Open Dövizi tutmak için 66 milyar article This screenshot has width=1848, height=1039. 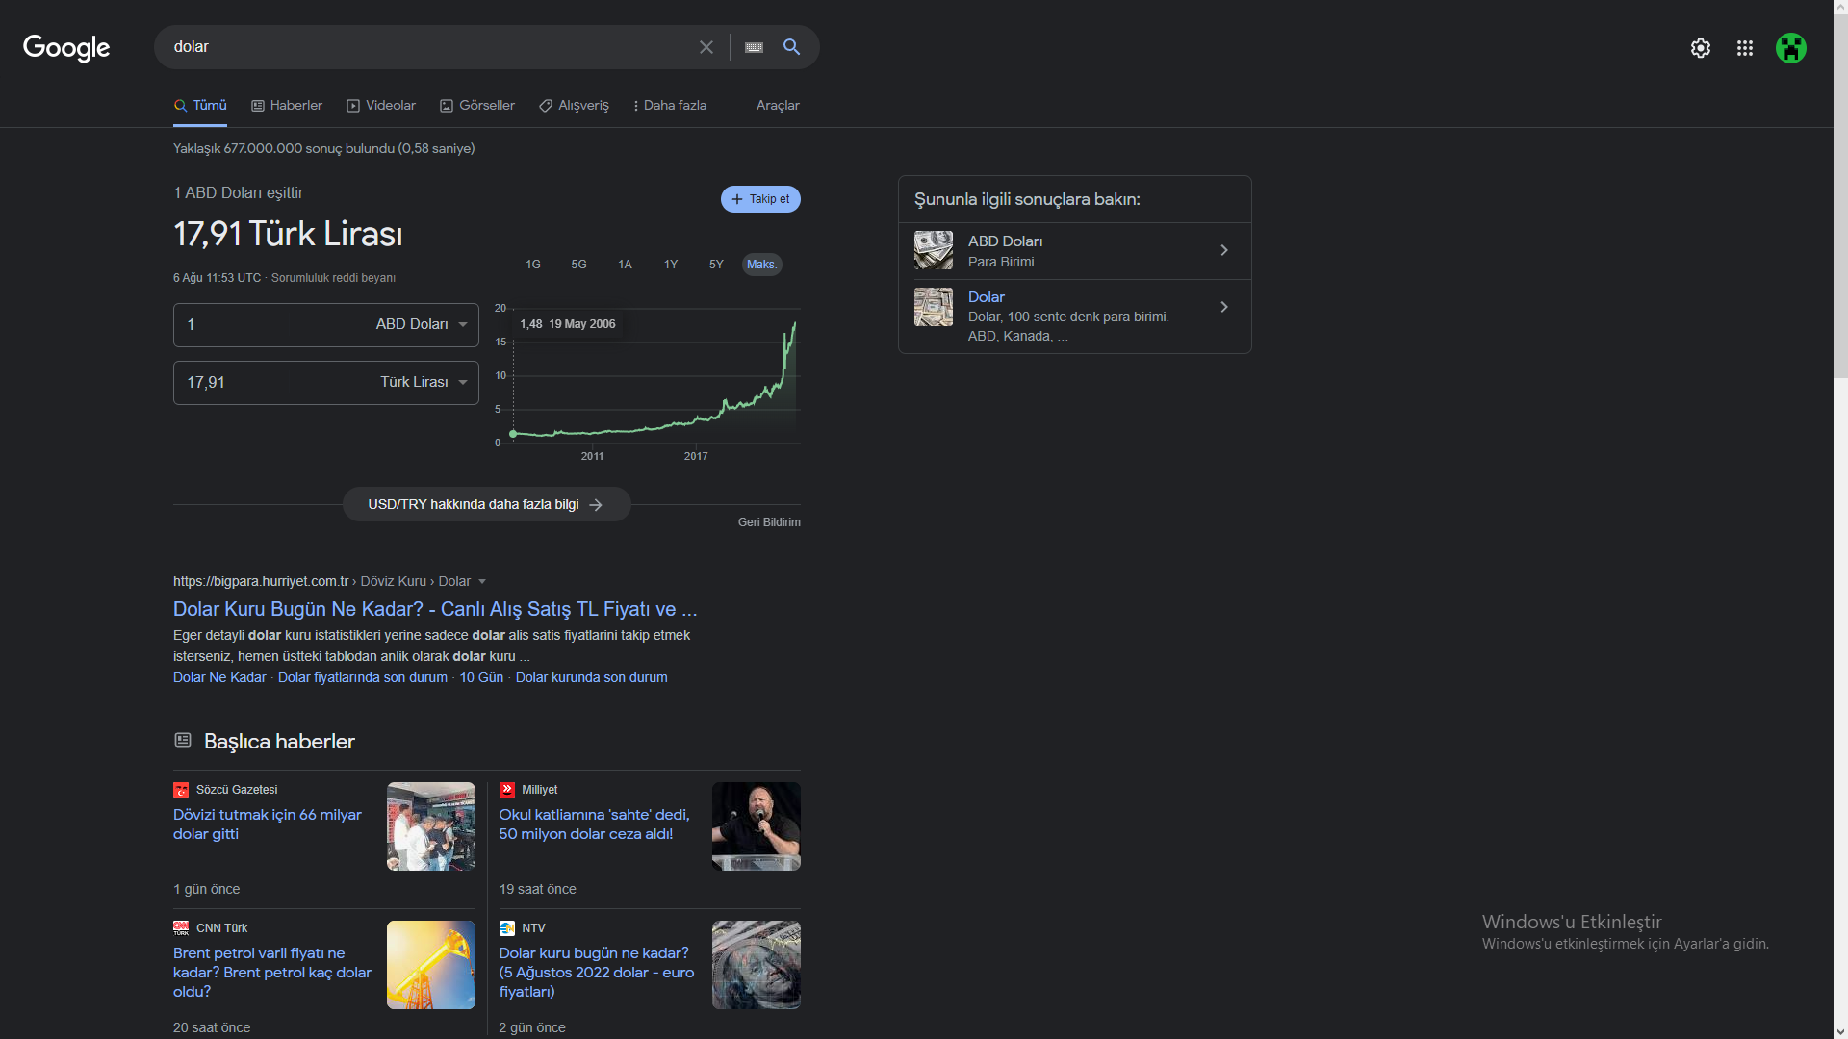tap(268, 824)
